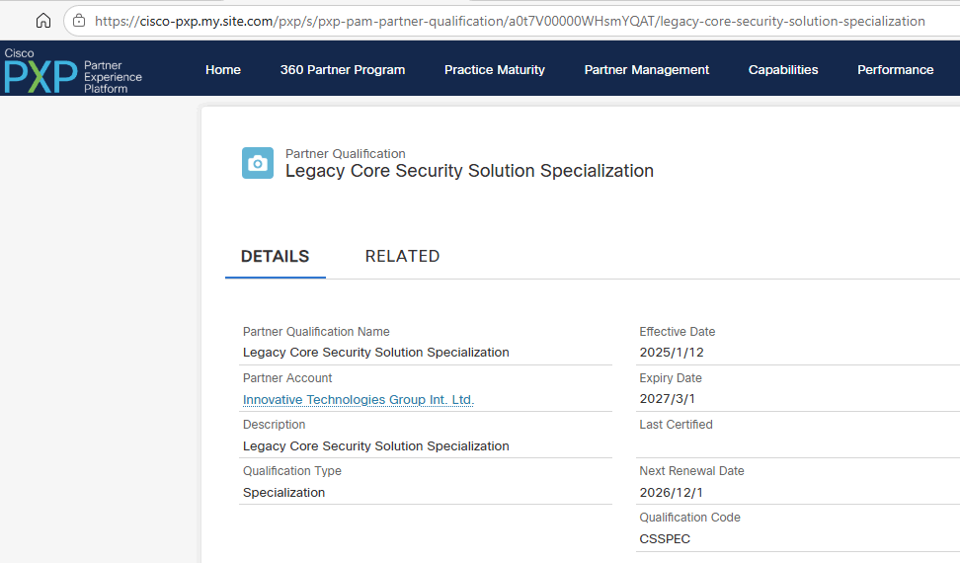This screenshot has height=563, width=960.
Task: Select Partner Management in navigation bar
Action: [647, 70]
